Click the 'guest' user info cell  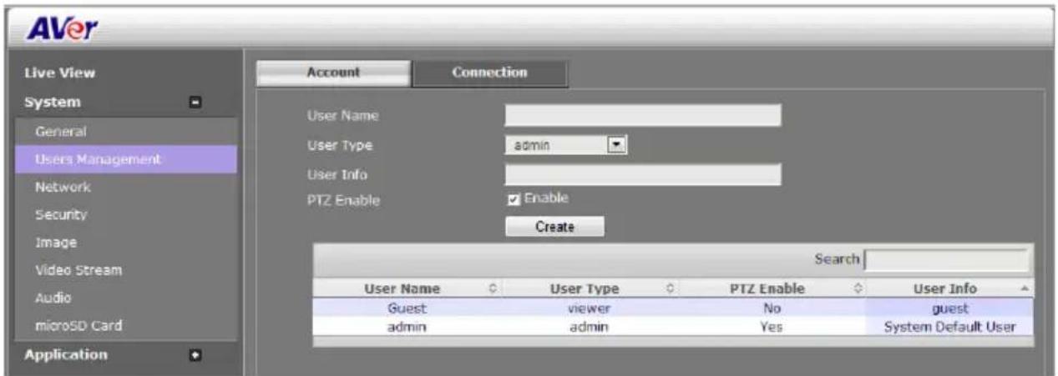949,307
